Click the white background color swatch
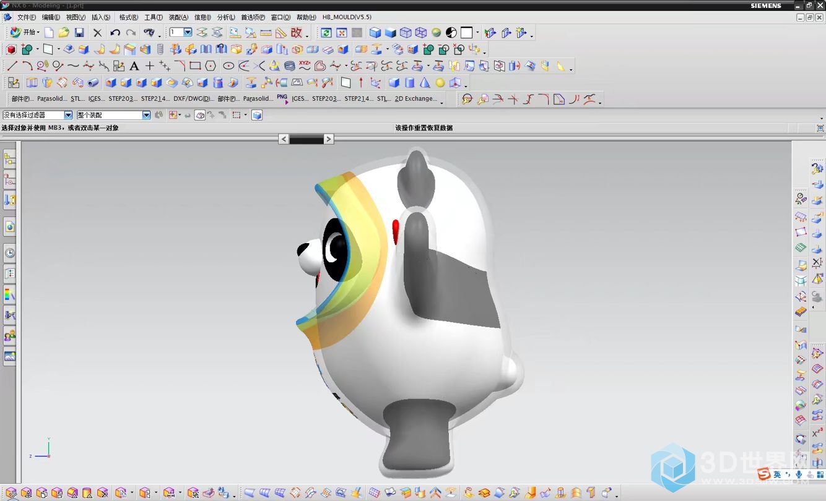Image resolution: width=826 pixels, height=501 pixels. click(x=466, y=33)
